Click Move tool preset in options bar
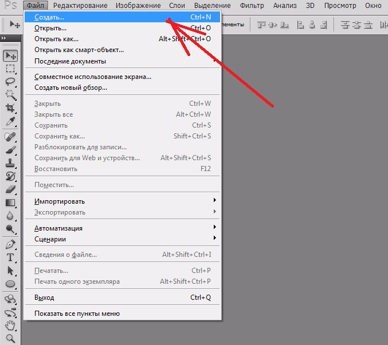 click(14, 24)
